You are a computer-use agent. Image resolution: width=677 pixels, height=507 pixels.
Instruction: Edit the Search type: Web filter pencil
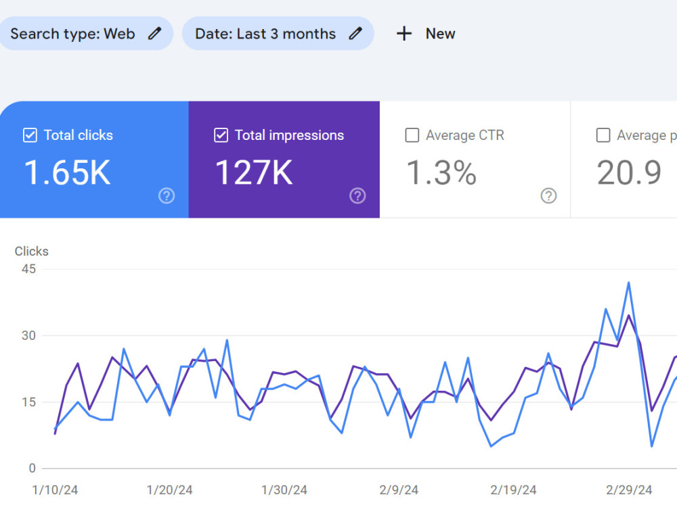click(154, 34)
